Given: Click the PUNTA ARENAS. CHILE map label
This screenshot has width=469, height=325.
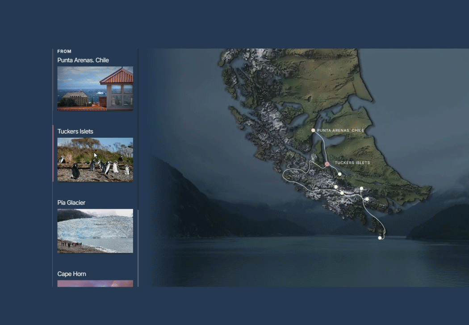Looking at the screenshot, I should (x=340, y=131).
